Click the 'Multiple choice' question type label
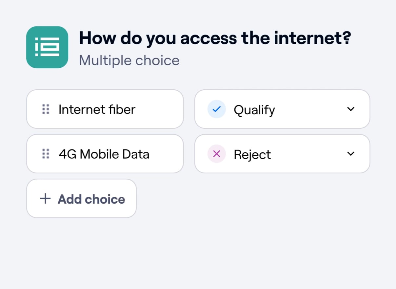 point(129,60)
